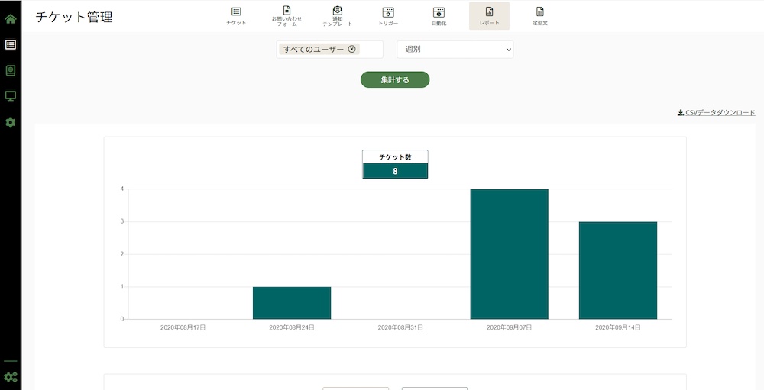Open the 週別 period dropdown
The height and width of the screenshot is (390, 764).
pyautogui.click(x=455, y=49)
